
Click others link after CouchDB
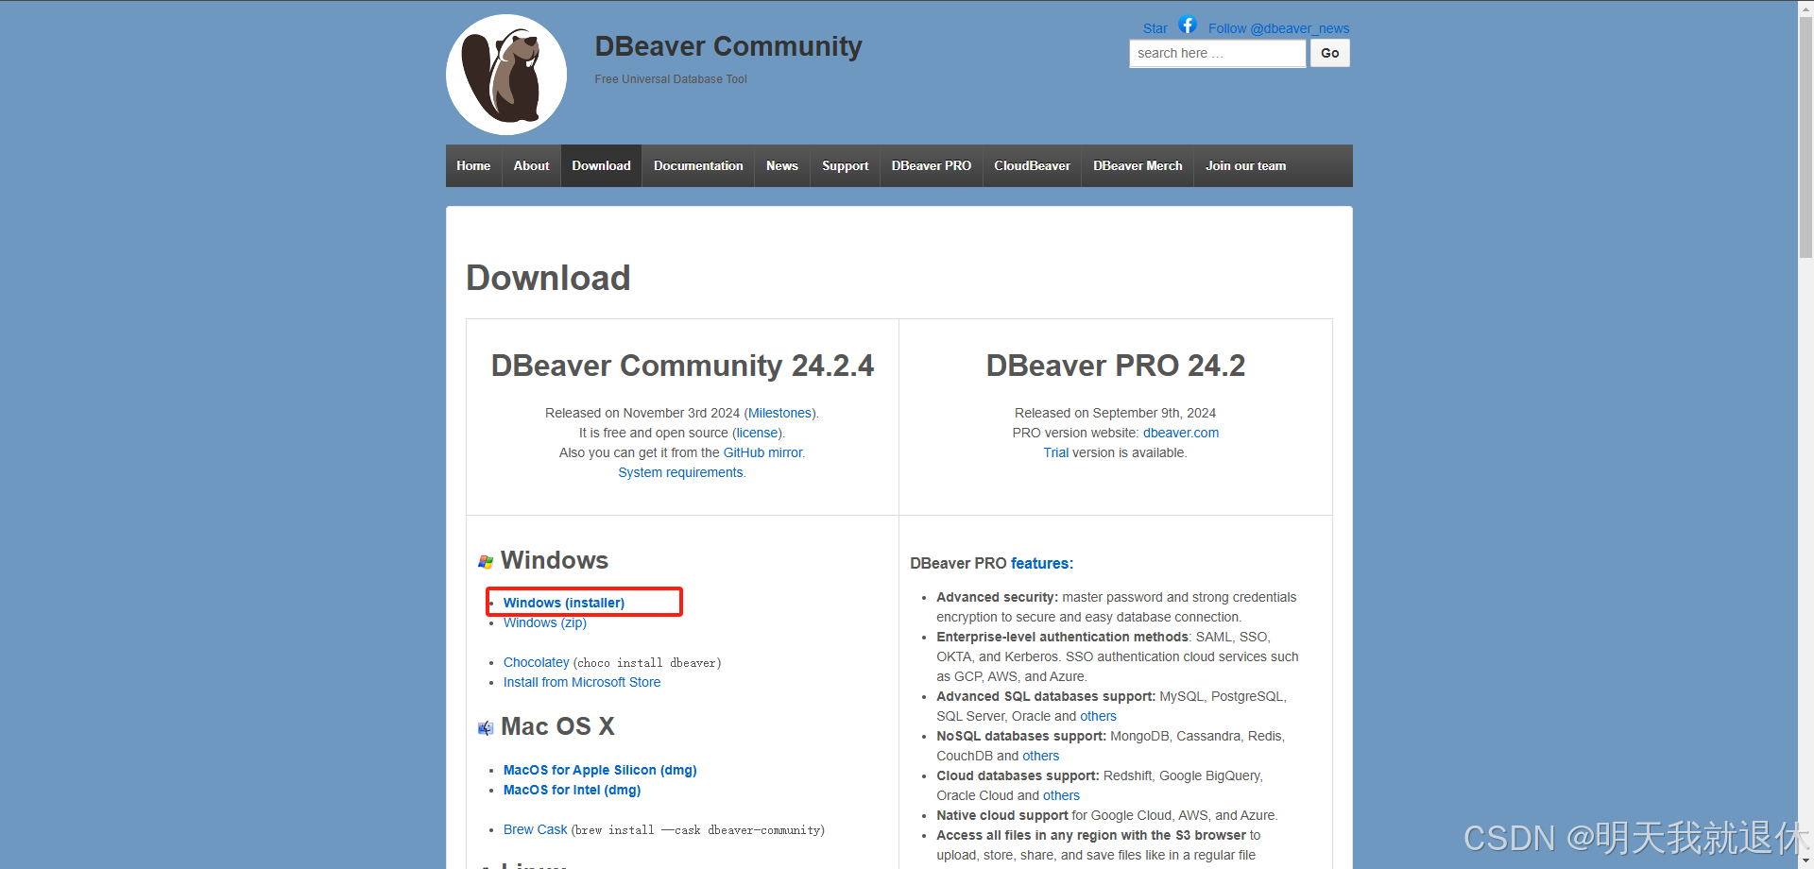(1041, 756)
